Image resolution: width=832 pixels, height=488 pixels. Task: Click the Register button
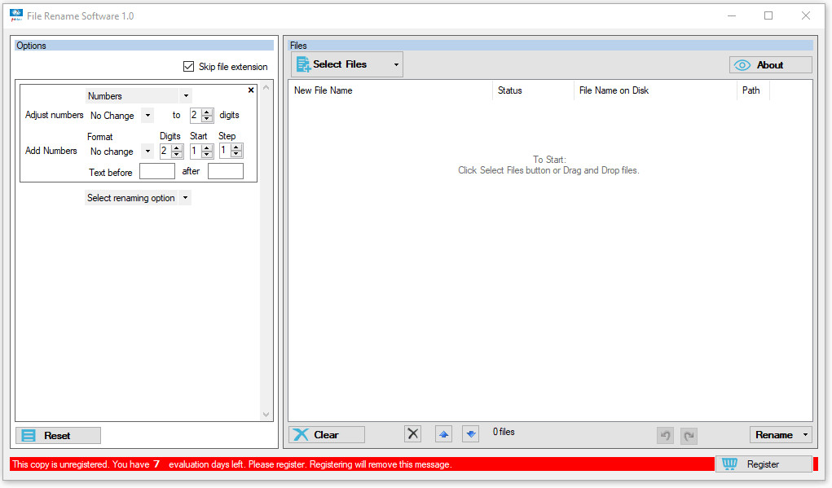(x=764, y=464)
